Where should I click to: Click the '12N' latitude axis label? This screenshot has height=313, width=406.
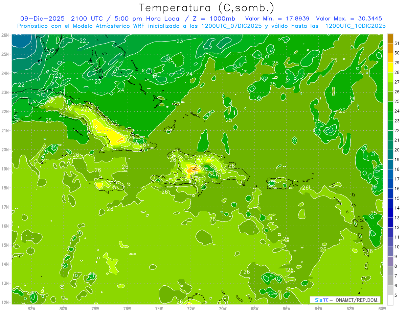tap(5, 302)
